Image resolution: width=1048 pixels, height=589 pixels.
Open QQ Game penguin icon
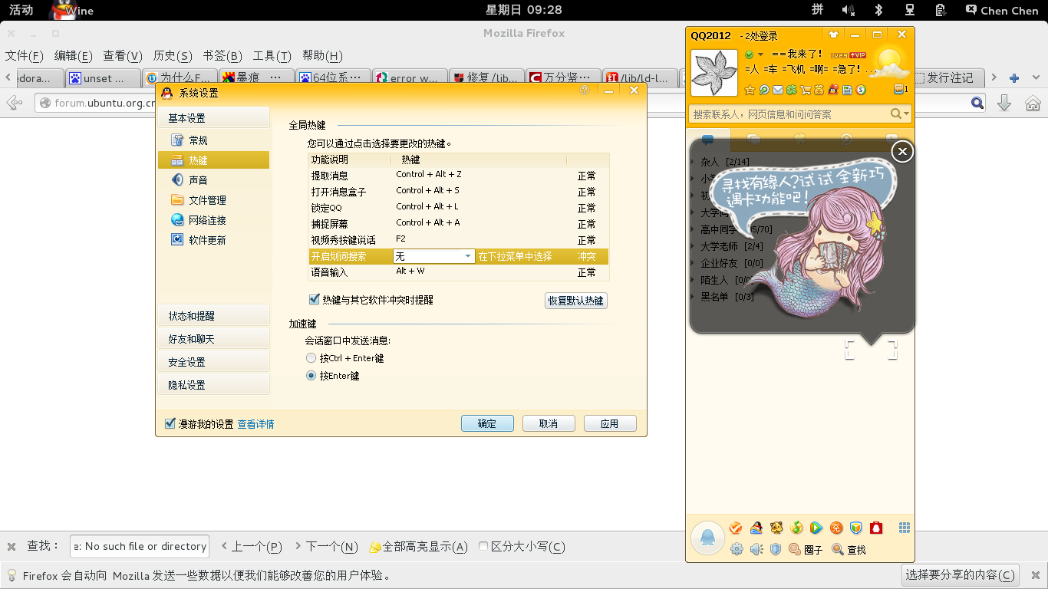click(756, 528)
